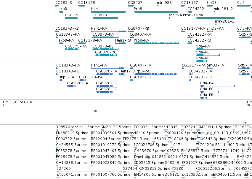This screenshot has width=252, height=179.
Task: Click the FGC021E06.5prime EST label
Action: point(151,145)
